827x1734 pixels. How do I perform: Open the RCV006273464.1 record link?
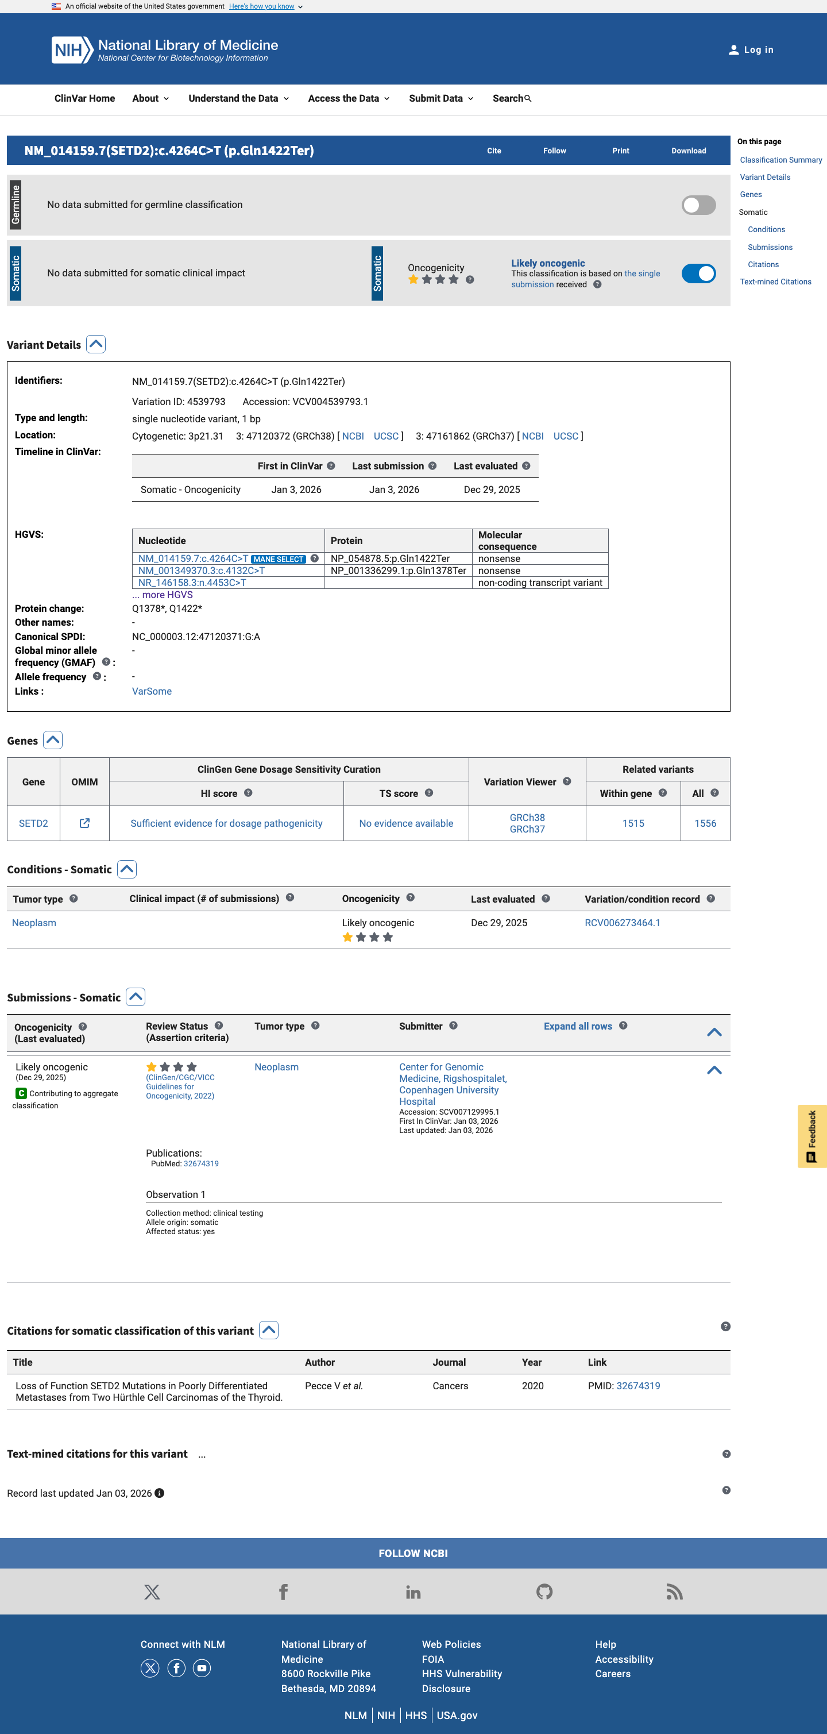pyautogui.click(x=623, y=923)
